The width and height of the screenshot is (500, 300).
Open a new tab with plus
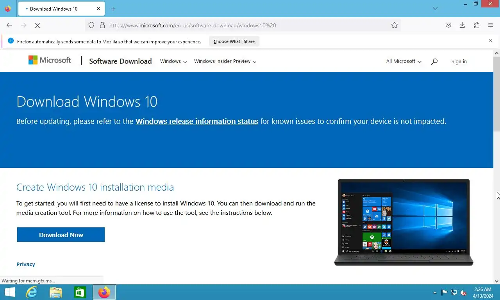point(113,9)
